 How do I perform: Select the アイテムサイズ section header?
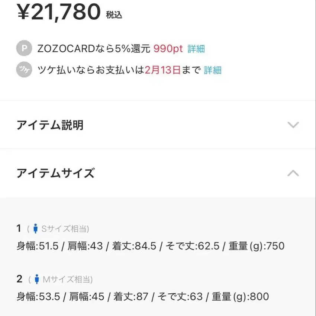pyautogui.click(x=56, y=173)
